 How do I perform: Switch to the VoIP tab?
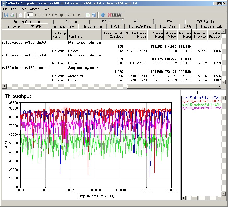coord(115,26)
